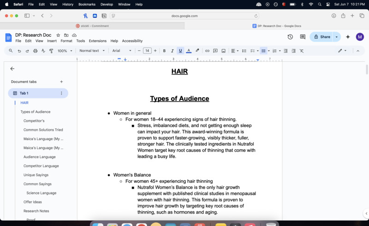Toggle the numbered list
Screen dimensions: 369x226
[x=274, y=51]
